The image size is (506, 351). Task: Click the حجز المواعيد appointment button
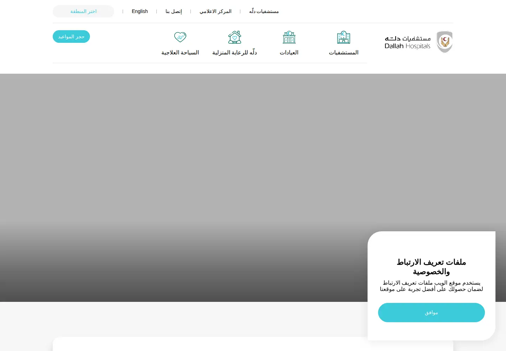click(71, 37)
